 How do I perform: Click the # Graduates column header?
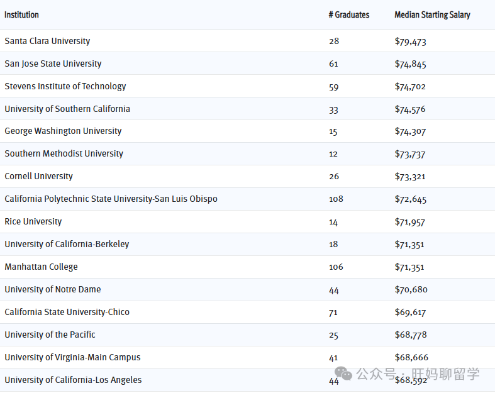(x=349, y=15)
